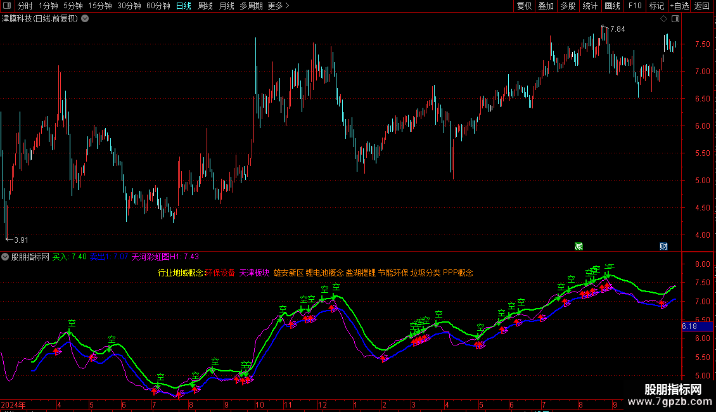Select the 1分钟 period tab
The height and width of the screenshot is (412, 716).
tap(48, 6)
